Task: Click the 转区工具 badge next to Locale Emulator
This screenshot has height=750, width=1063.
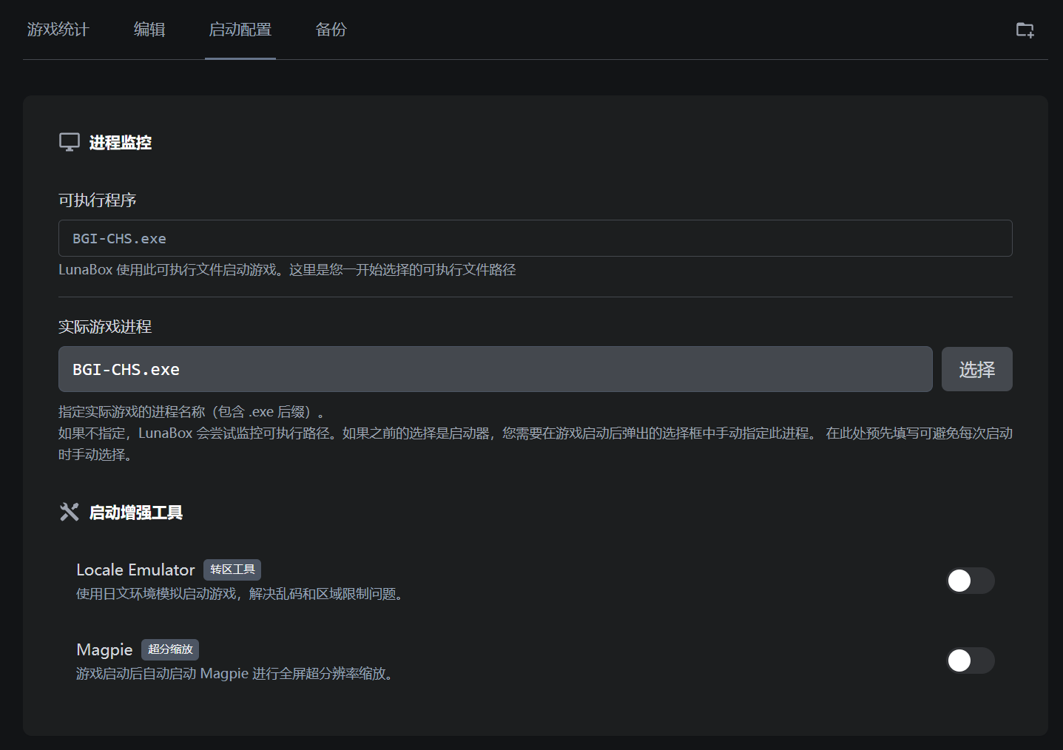Action: tap(232, 570)
